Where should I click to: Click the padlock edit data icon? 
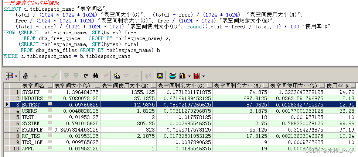pyautogui.click(x=25, y=76)
